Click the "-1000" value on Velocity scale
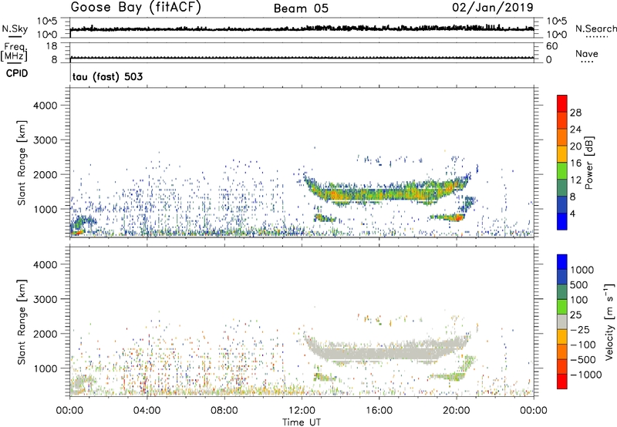Viewport: 617px width, 427px height. [586, 375]
